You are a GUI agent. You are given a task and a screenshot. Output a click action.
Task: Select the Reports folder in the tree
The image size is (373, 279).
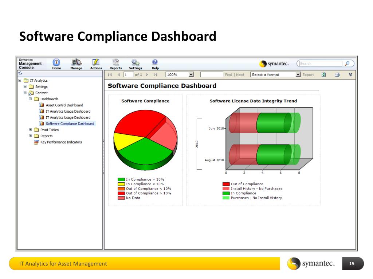coord(46,136)
